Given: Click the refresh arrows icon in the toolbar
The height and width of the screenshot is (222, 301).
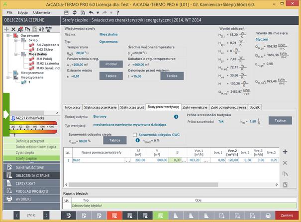Looking at the screenshot, I should [75, 12].
